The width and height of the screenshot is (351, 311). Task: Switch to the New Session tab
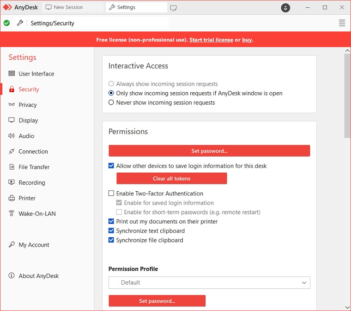[x=73, y=7]
